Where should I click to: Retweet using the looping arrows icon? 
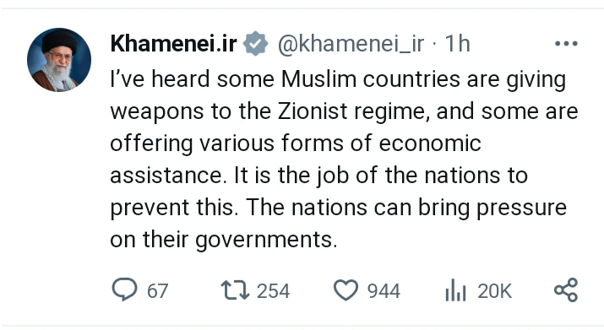[x=235, y=290]
